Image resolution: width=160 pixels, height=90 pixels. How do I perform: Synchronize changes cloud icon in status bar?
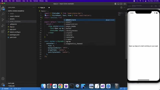[x=11, y=88]
